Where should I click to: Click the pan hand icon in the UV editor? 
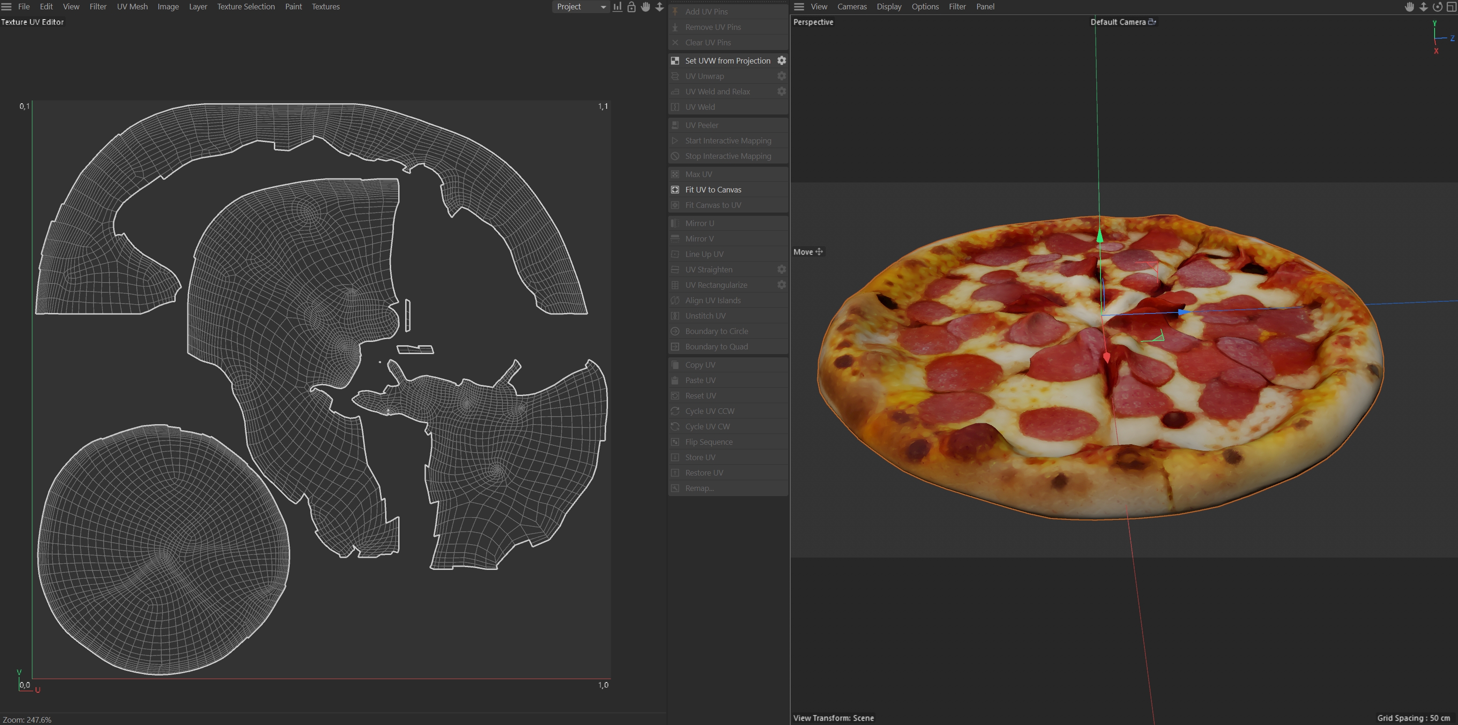pyautogui.click(x=646, y=7)
